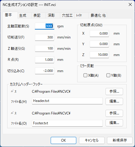Enable Y軸(B) mirror checkbox
The height and width of the screenshot is (147, 135).
click(108, 75)
